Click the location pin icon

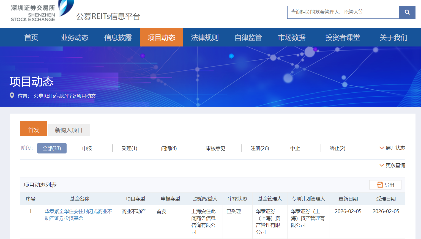[x=12, y=96]
